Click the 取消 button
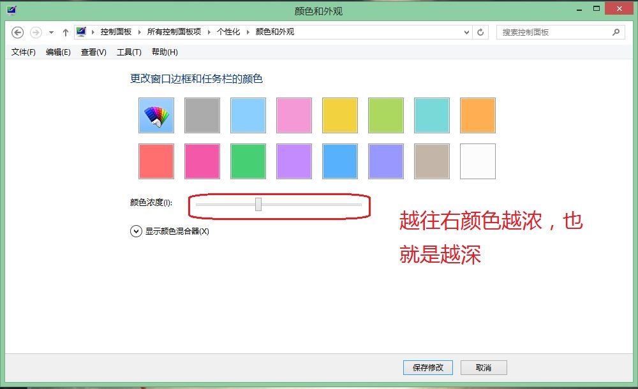The height and width of the screenshot is (389, 638). click(484, 367)
